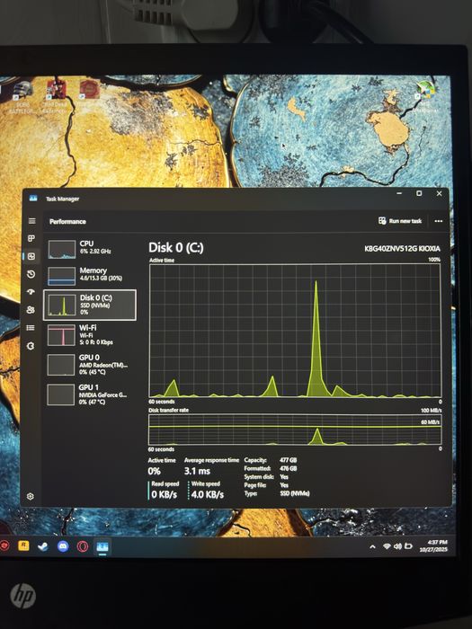472x629 pixels.
Task: Open the Task Manager navigation hamburger menu
Action: coord(31,221)
